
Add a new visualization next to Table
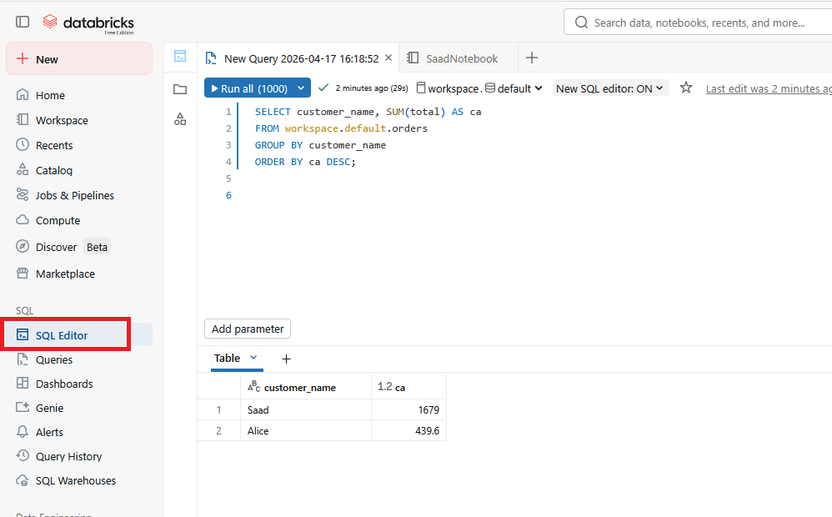point(286,359)
